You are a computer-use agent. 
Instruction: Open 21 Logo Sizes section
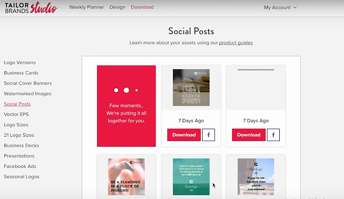(x=19, y=135)
